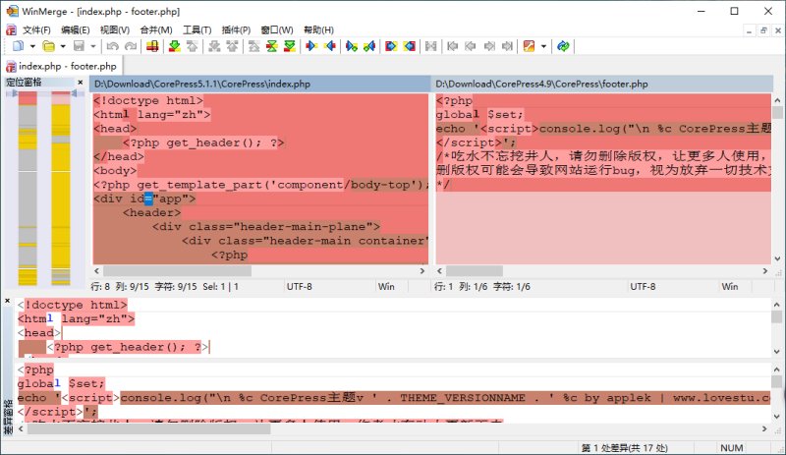Click the left pane horizontal scrollbar thumb
This screenshot has width=786, height=455.
(x=176, y=271)
